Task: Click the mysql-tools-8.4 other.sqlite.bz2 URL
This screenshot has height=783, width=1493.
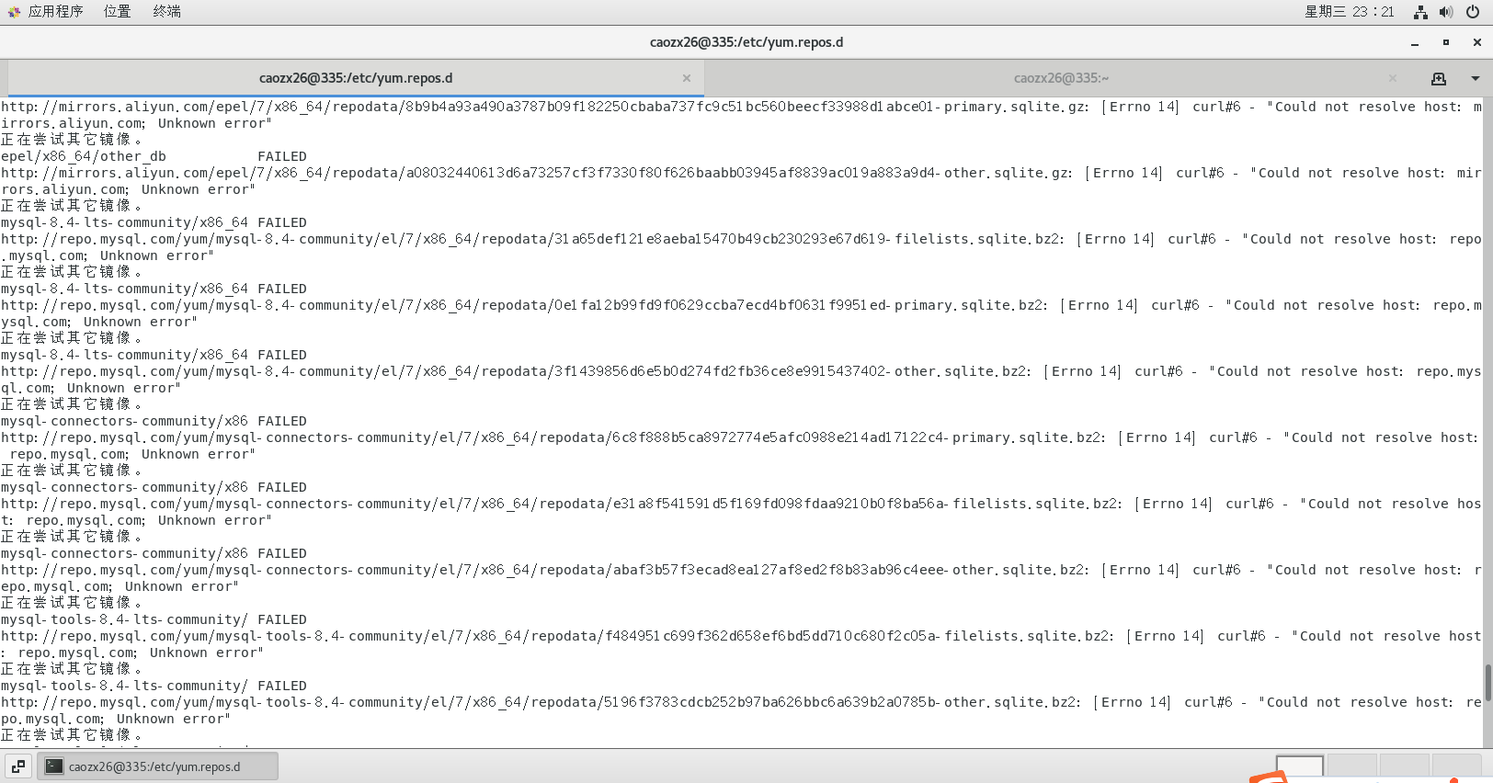Action: [x=541, y=702]
